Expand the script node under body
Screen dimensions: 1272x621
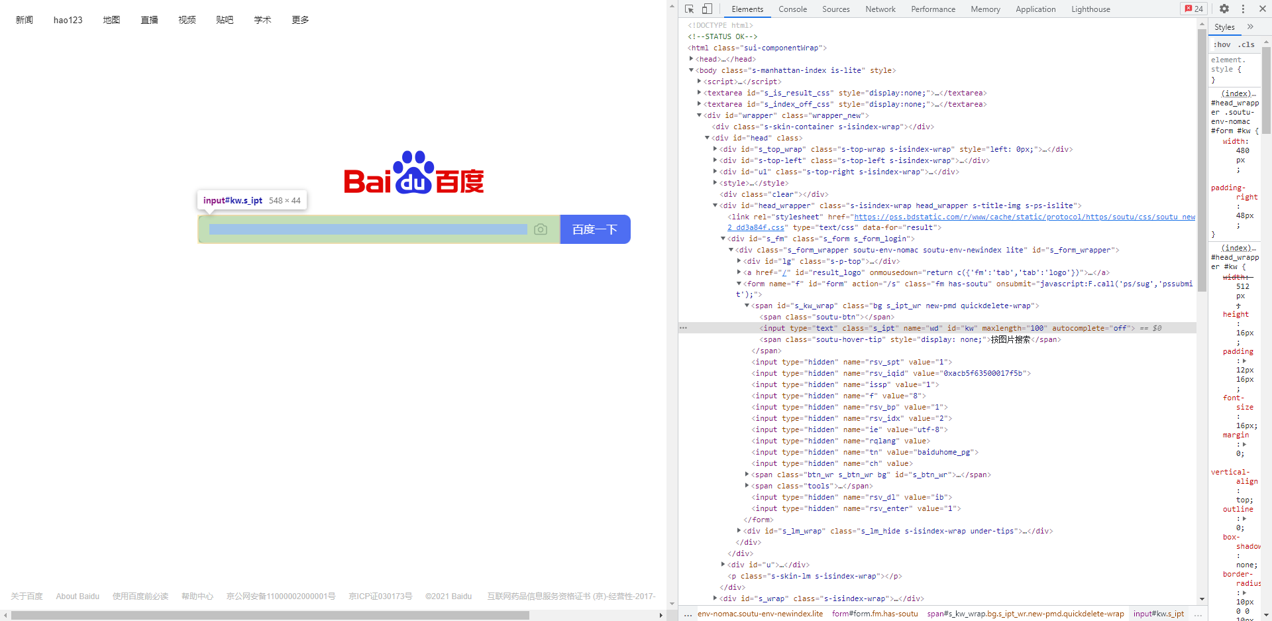tap(699, 82)
